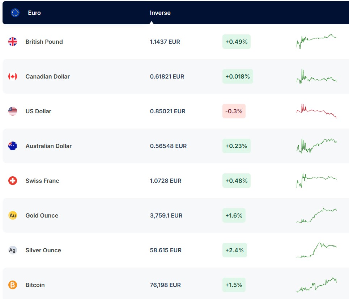This screenshot has width=349, height=299.
Task: Open the US Dollar red sparkline chart
Action: click(316, 111)
